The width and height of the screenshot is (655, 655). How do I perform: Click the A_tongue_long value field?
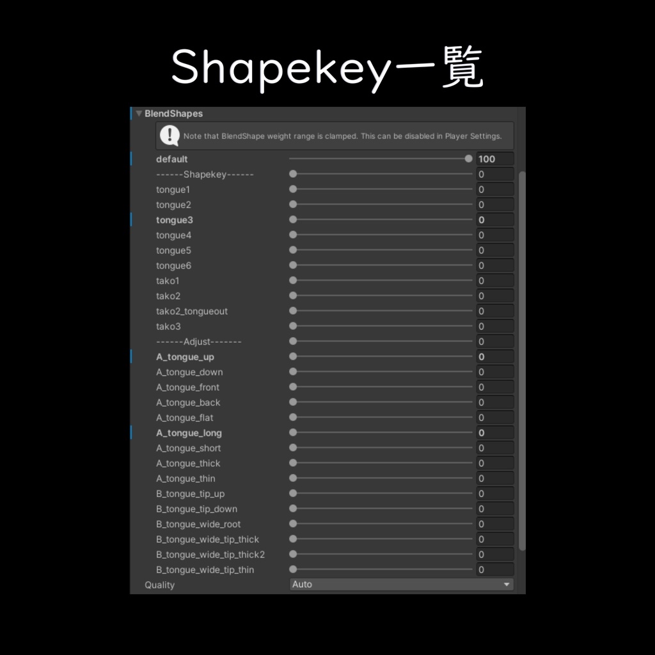pyautogui.click(x=495, y=433)
